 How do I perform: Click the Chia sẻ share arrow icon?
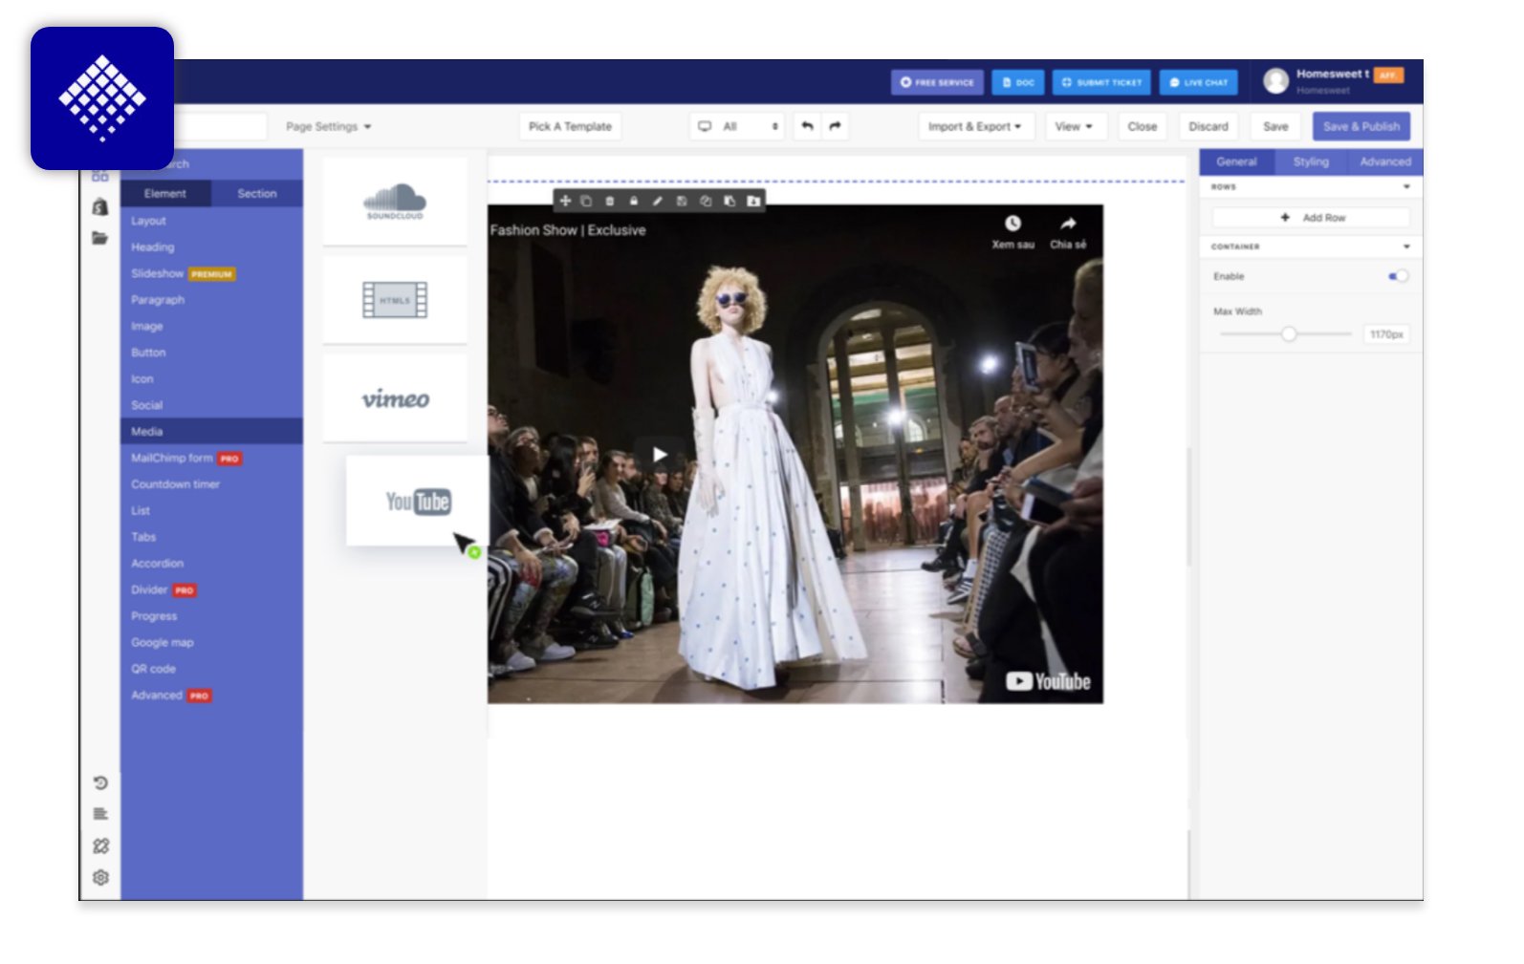[1068, 224]
